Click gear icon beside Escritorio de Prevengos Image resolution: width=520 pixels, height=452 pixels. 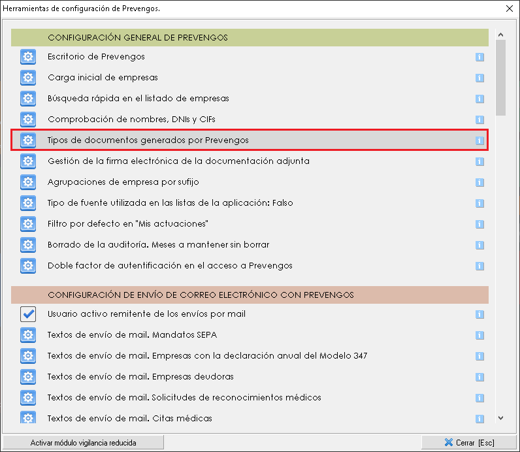coord(28,57)
